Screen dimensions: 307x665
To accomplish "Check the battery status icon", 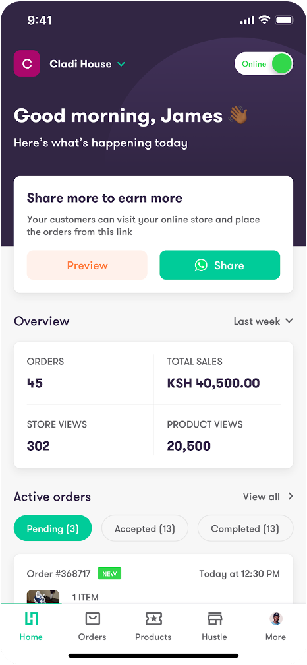I will click(284, 20).
